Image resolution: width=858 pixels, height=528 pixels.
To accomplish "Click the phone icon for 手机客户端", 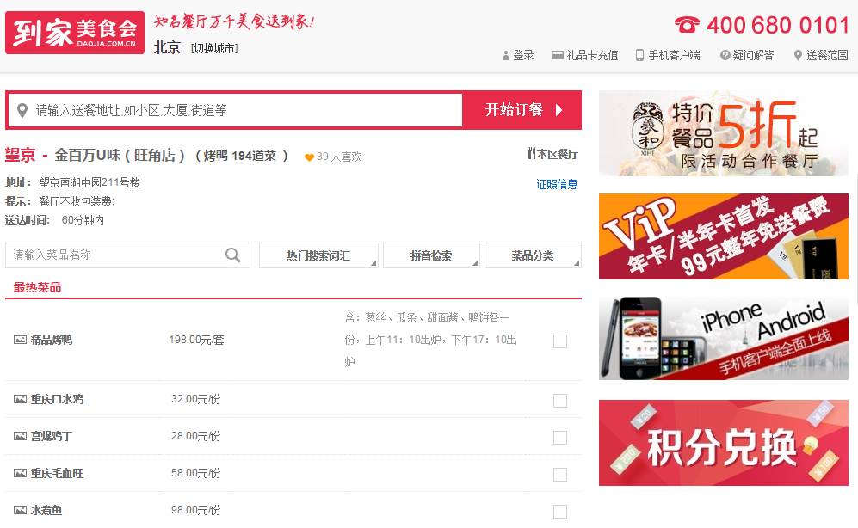I will (639, 54).
